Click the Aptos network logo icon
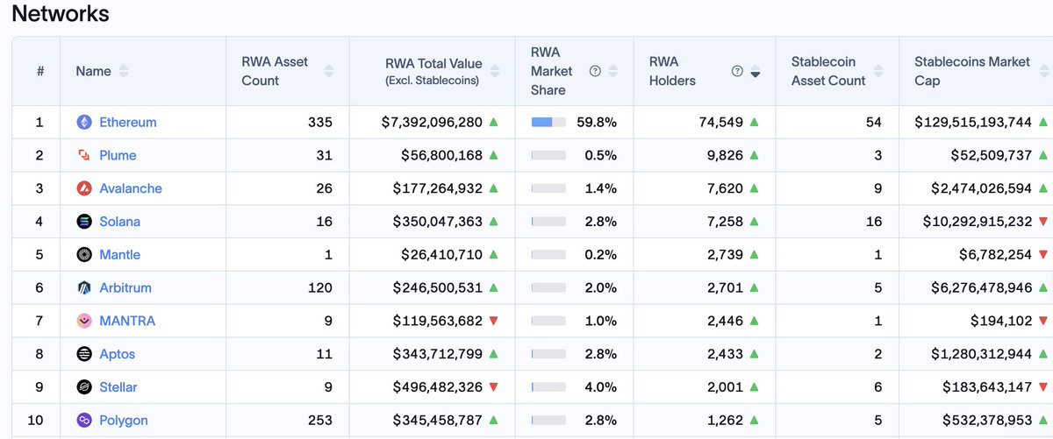Image resolution: width=1053 pixels, height=439 pixels. coord(84,354)
